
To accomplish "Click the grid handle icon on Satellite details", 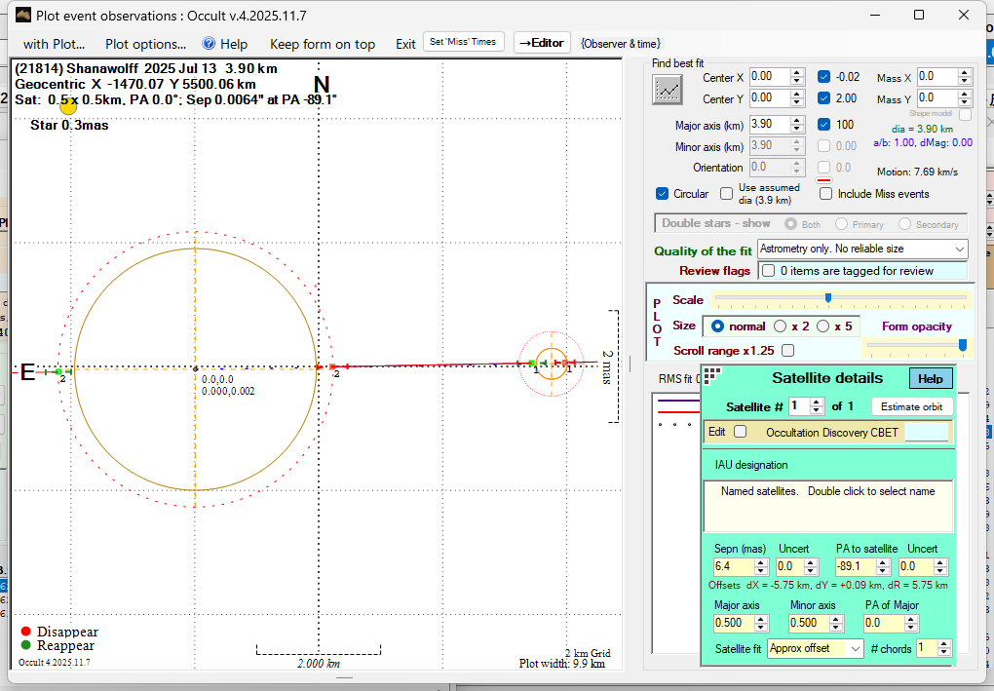I will tap(711, 375).
